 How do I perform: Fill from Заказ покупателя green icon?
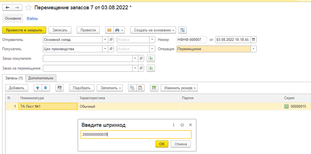151,58
